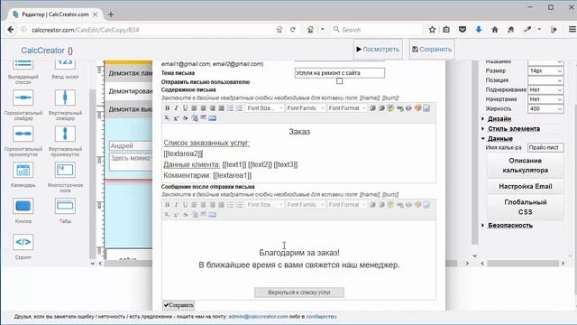
Task: Click the Имя кальк-ра input field
Action: point(545,147)
